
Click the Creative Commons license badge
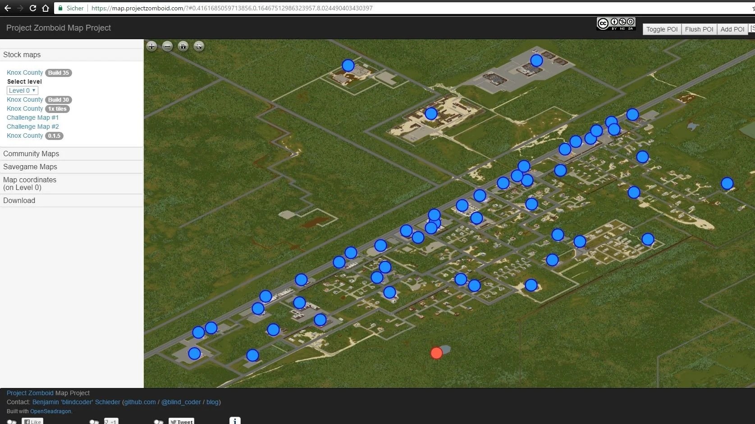tap(616, 23)
